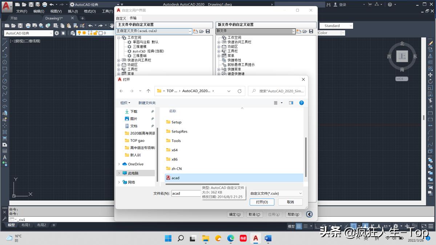
Task: Open 文件(F) menu
Action: point(22,11)
